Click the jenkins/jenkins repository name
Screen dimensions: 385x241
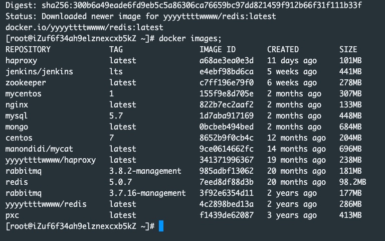pos(39,71)
